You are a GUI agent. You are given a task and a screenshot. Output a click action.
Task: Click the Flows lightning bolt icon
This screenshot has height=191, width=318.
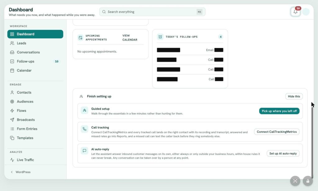pyautogui.click(x=12, y=111)
